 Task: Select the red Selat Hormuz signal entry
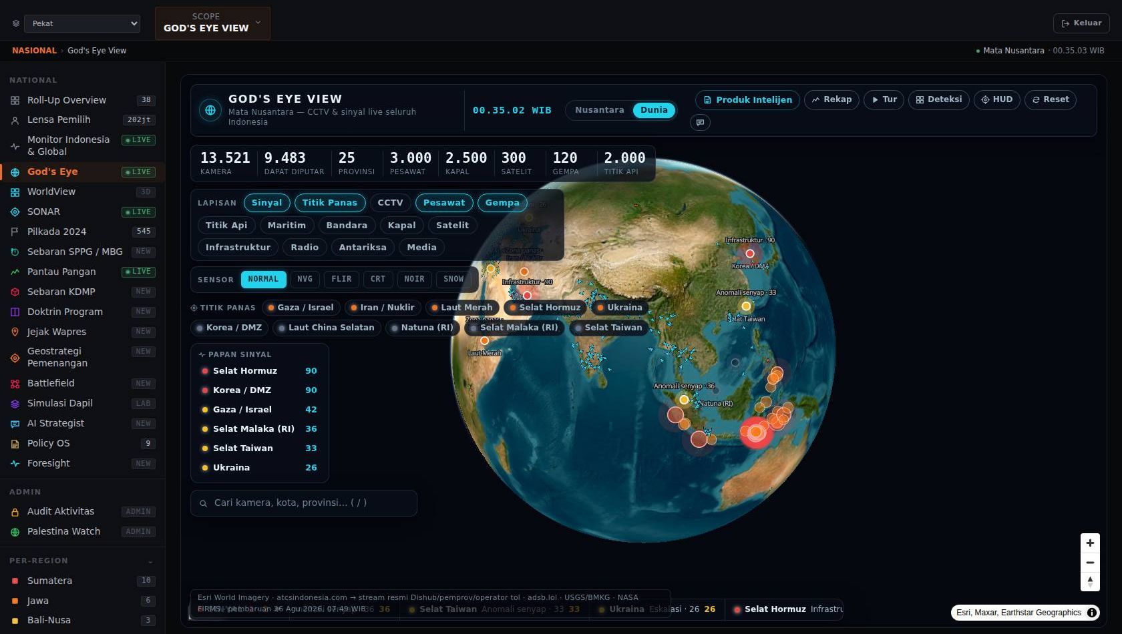point(259,371)
